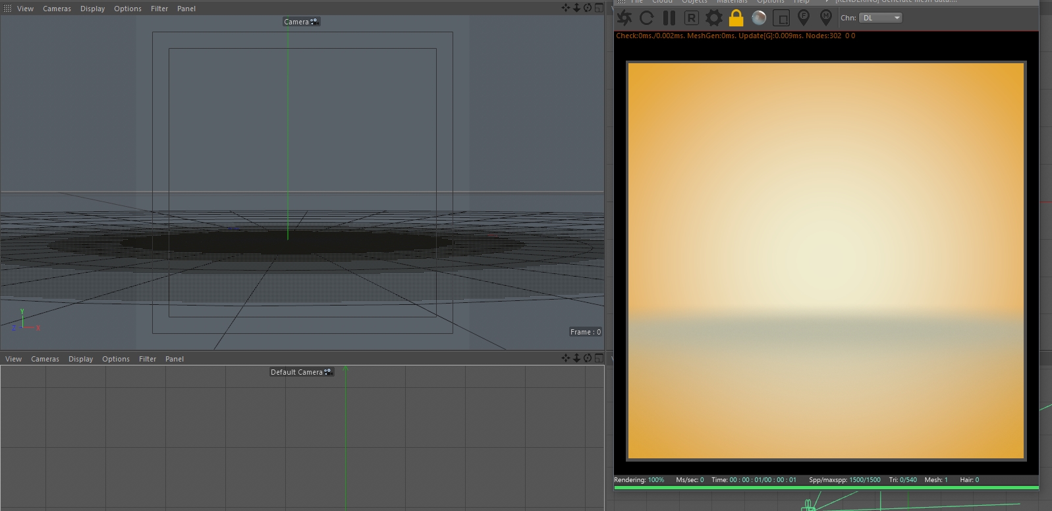This screenshot has width=1052, height=511.
Task: Click the rotate camera icon in Default Camera viewport
Action: click(588, 358)
